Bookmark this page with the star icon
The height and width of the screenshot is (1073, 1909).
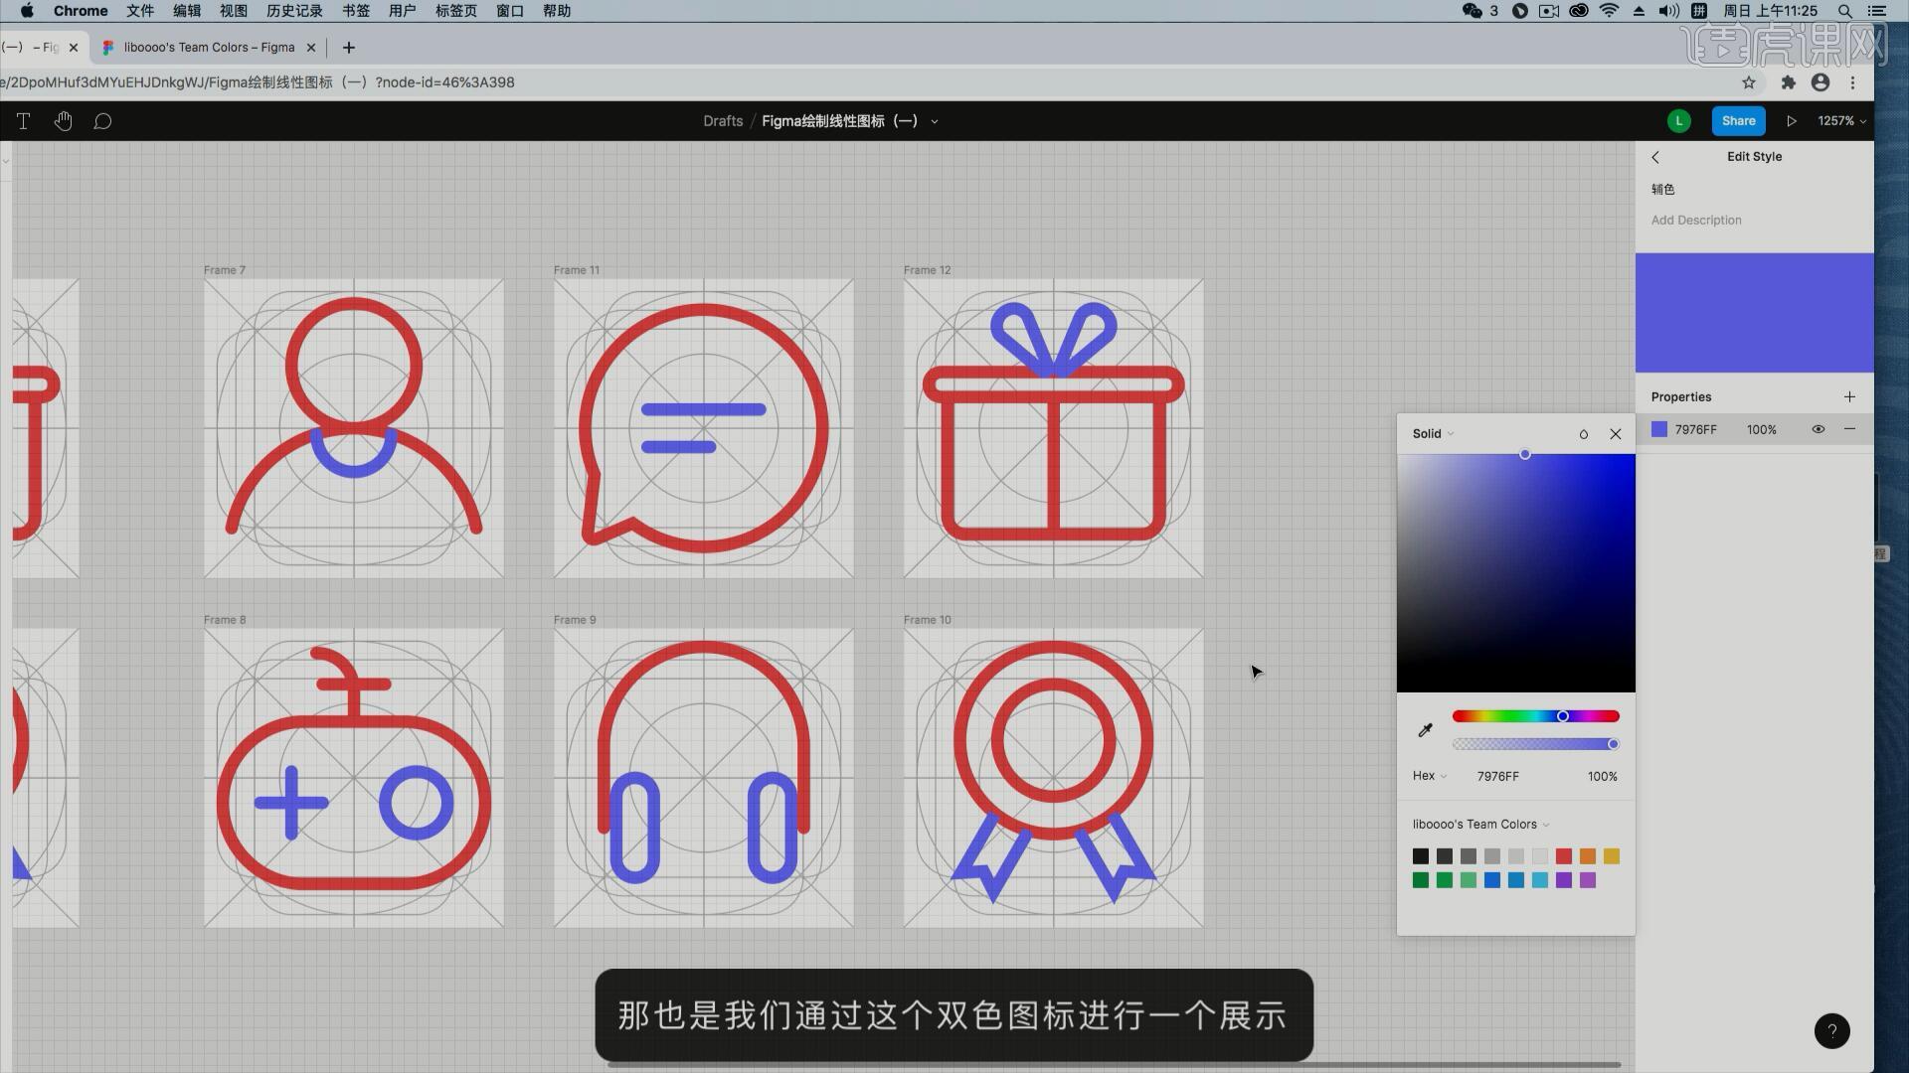1749,82
